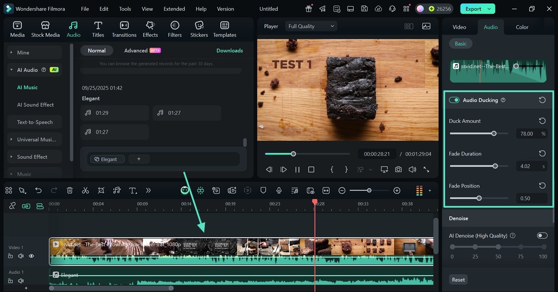Open the Stickers panel

[x=199, y=29]
